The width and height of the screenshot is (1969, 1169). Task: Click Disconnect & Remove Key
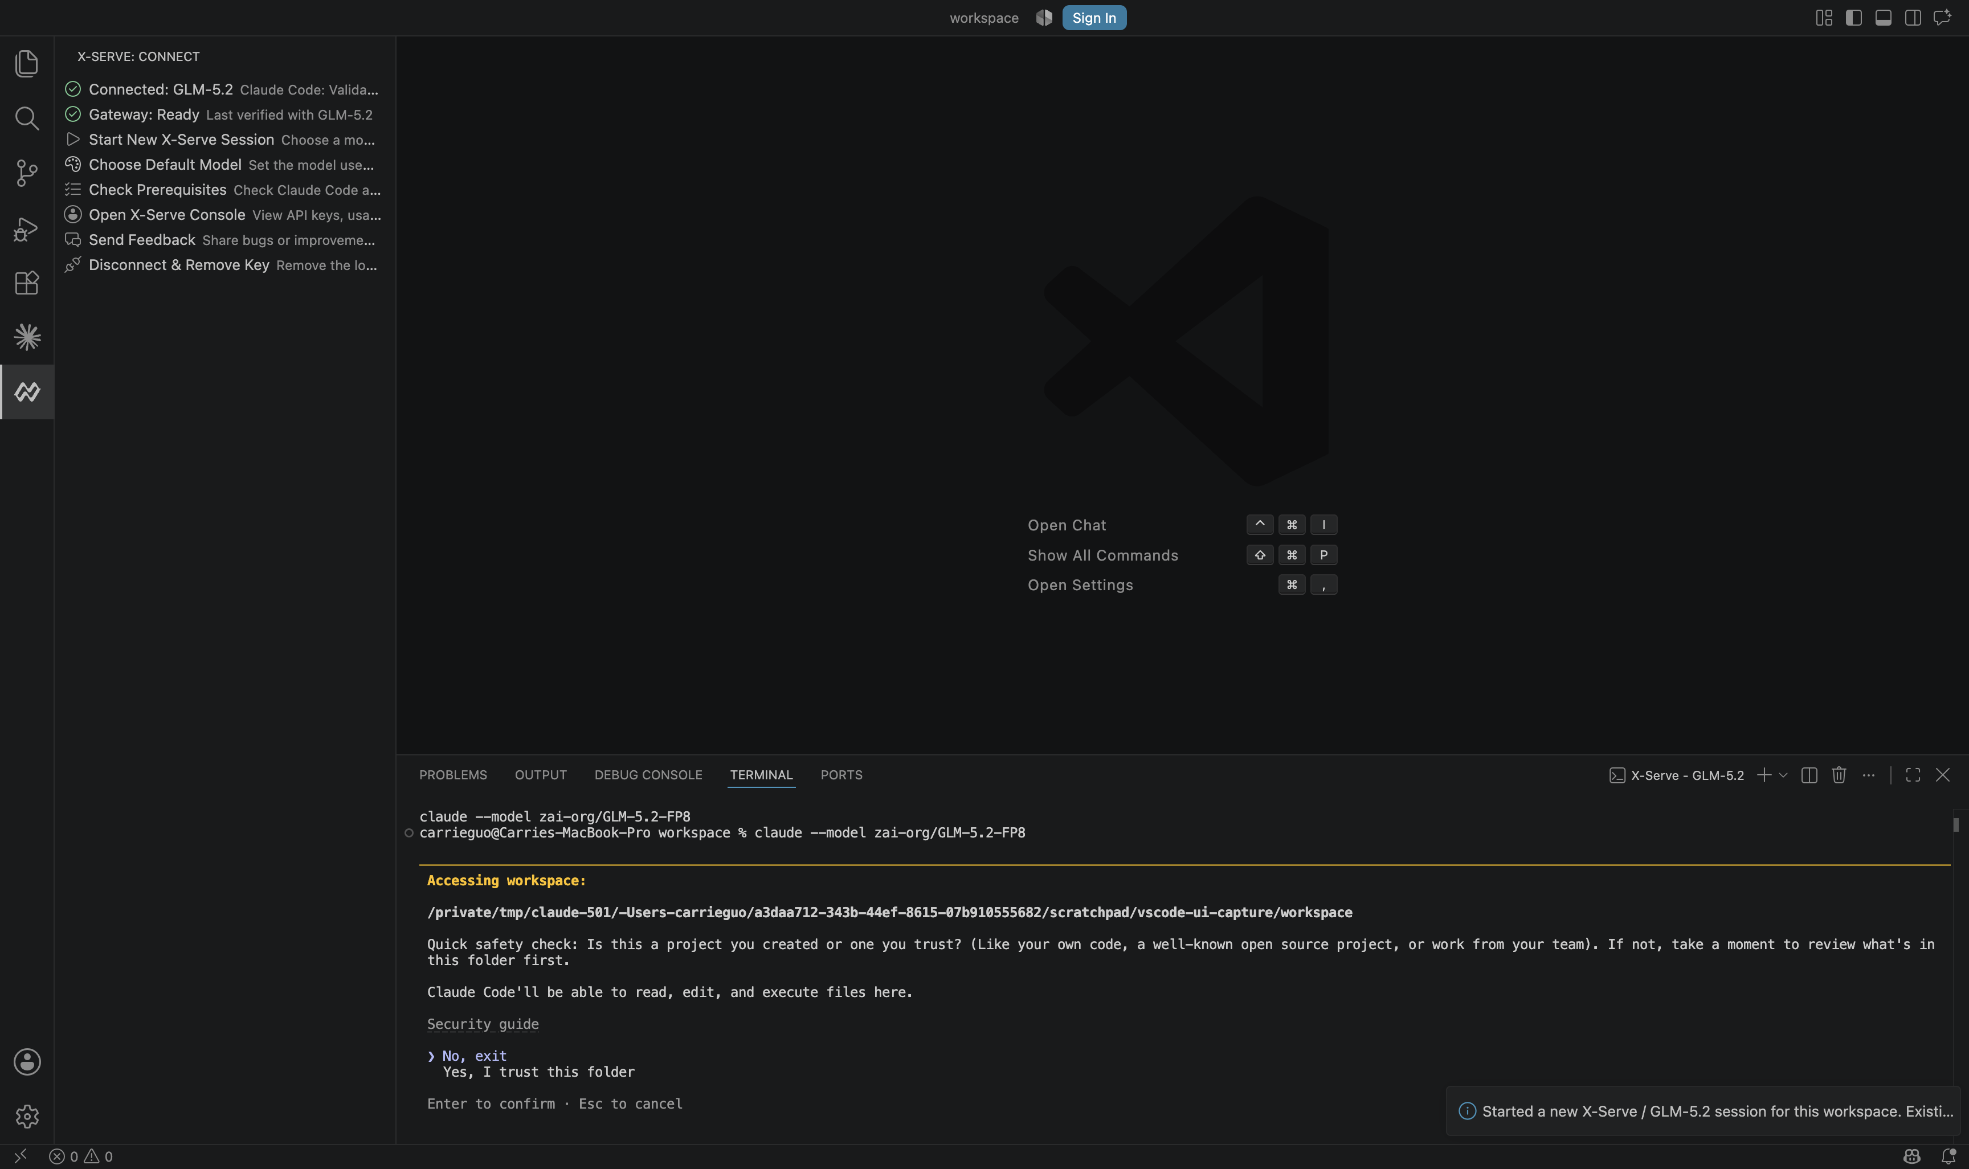click(x=225, y=265)
